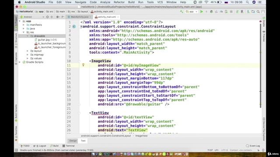Viewport: 280px width, 157px height.
Task: Open the VCS menu
Action: tap(160, 2)
